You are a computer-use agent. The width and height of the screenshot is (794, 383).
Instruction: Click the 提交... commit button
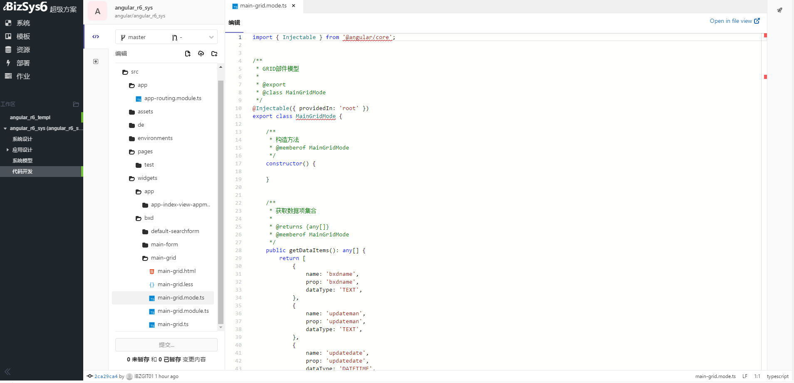166,345
